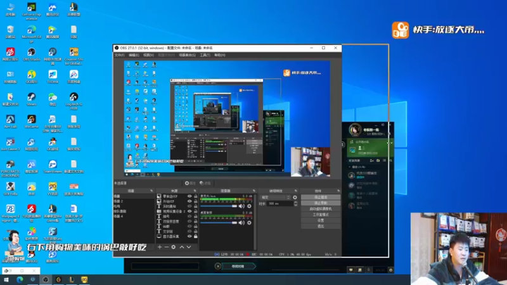Select 场景 4 in scenes list

tap(134, 216)
